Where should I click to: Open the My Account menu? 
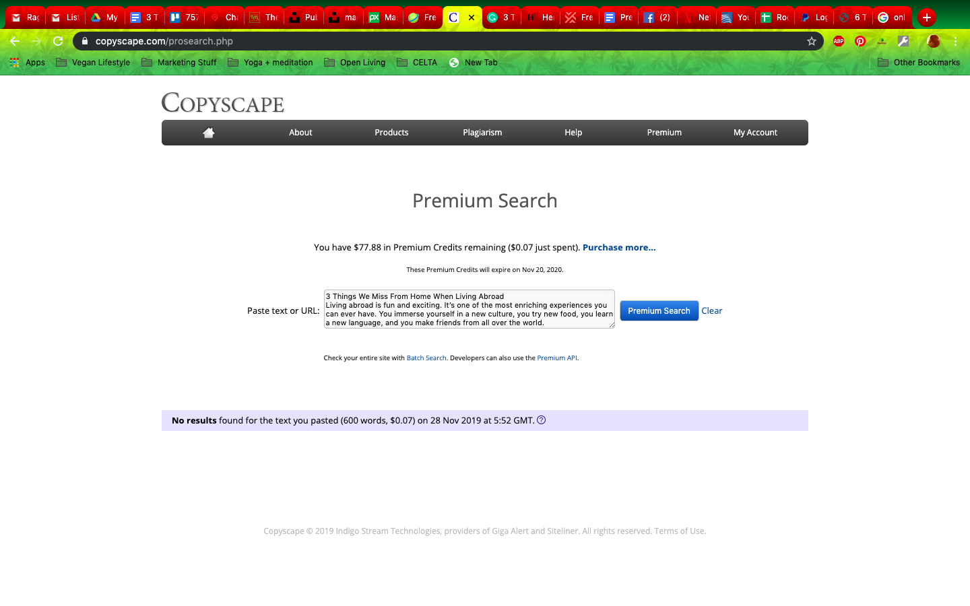click(755, 133)
